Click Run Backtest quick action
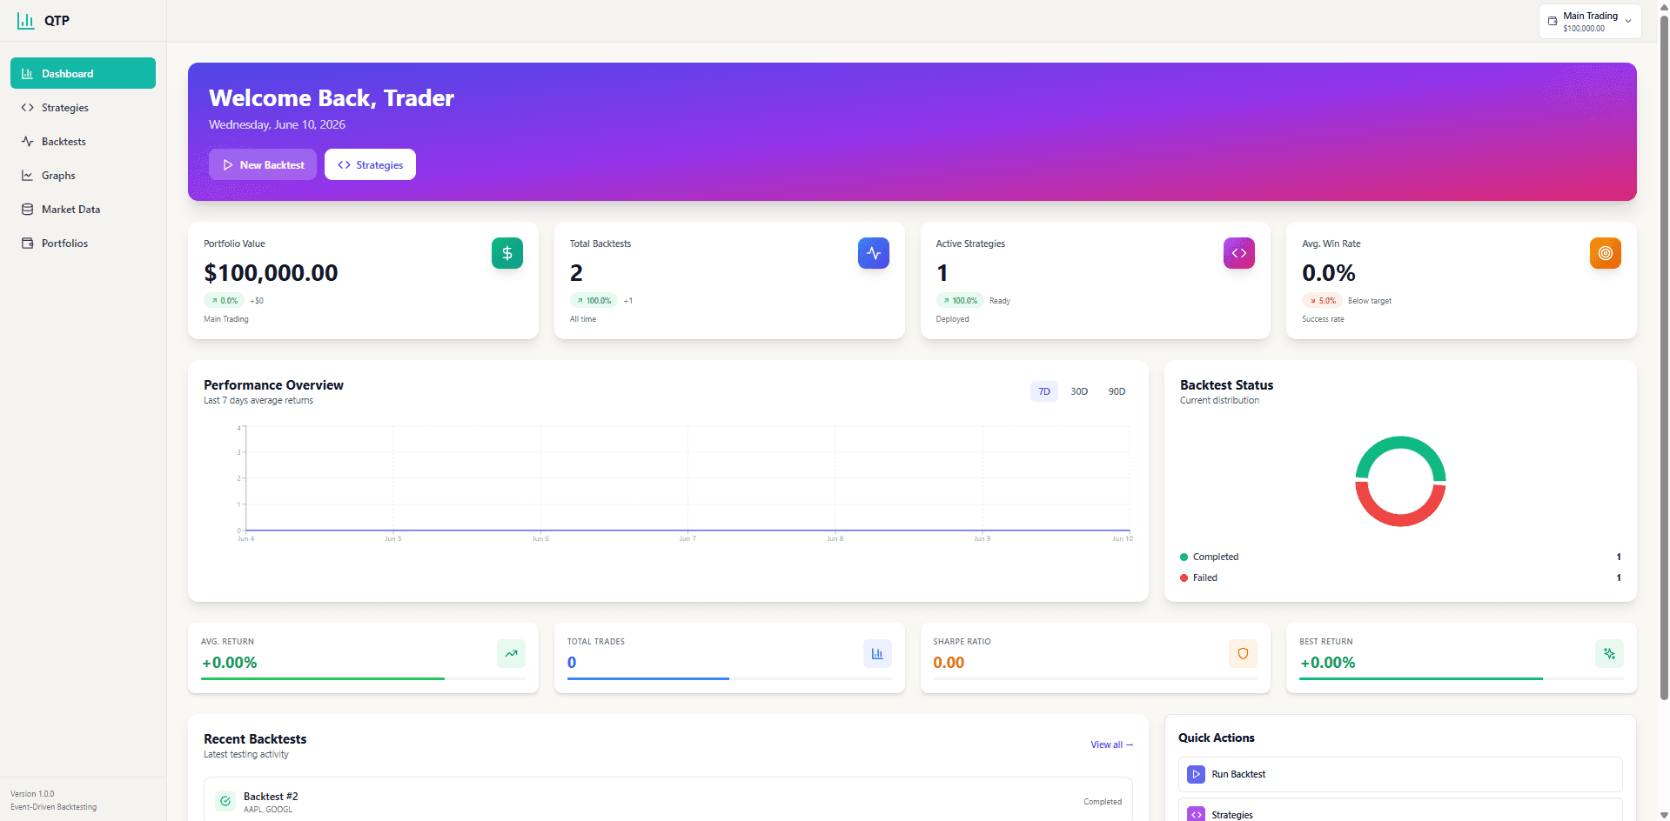The image size is (1670, 821). 1400,774
